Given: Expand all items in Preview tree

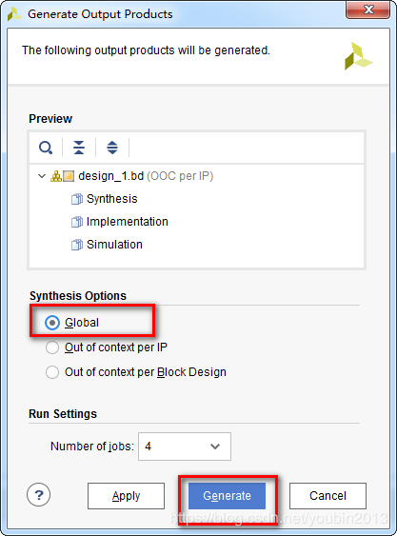Looking at the screenshot, I should (x=112, y=148).
